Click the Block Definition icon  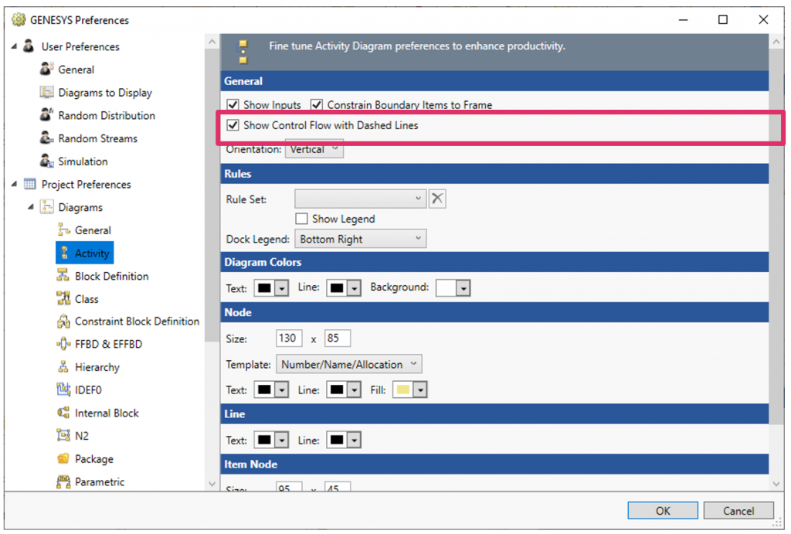pyautogui.click(x=63, y=276)
